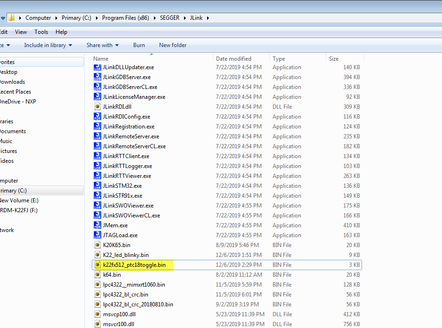Sort by the Size column header
442x328 pixels.
pyautogui.click(x=345, y=59)
